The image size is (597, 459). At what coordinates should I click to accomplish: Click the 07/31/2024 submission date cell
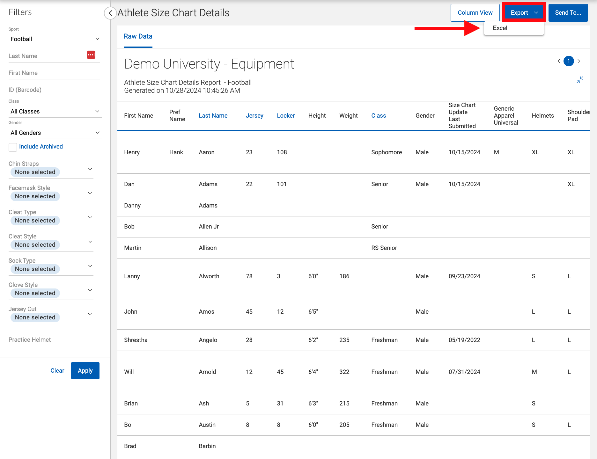pos(464,372)
